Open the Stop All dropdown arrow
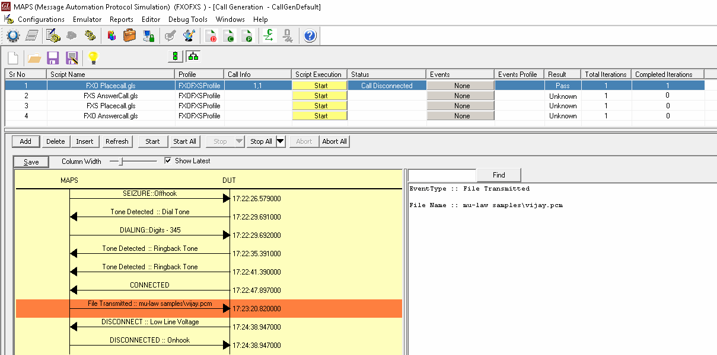This screenshot has width=717, height=355. (x=281, y=141)
